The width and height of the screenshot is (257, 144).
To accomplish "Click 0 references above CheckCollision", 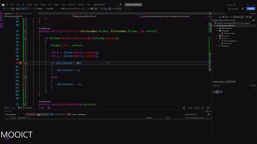I will (45, 28).
